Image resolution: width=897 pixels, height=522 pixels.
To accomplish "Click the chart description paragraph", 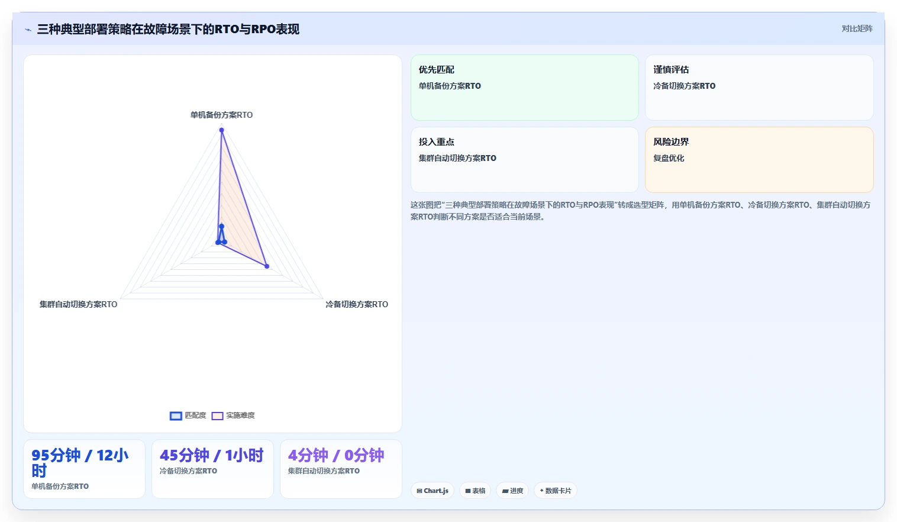I will click(641, 211).
